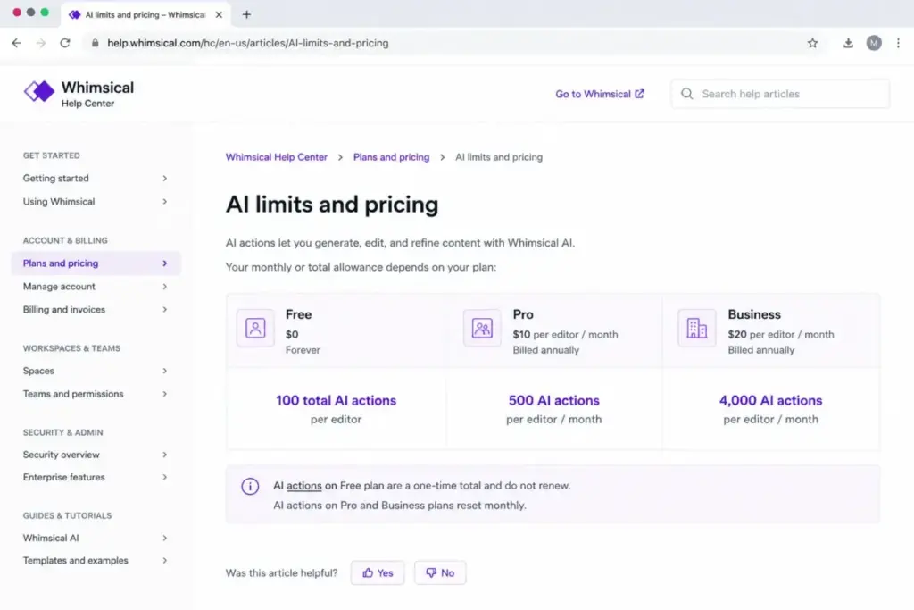Screen dimensions: 914x610
Task: Click the 4,000 AI actions text
Action: pyautogui.click(x=770, y=401)
